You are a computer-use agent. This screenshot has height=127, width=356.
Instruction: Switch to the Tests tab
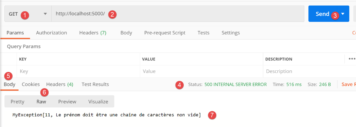pos(203,33)
